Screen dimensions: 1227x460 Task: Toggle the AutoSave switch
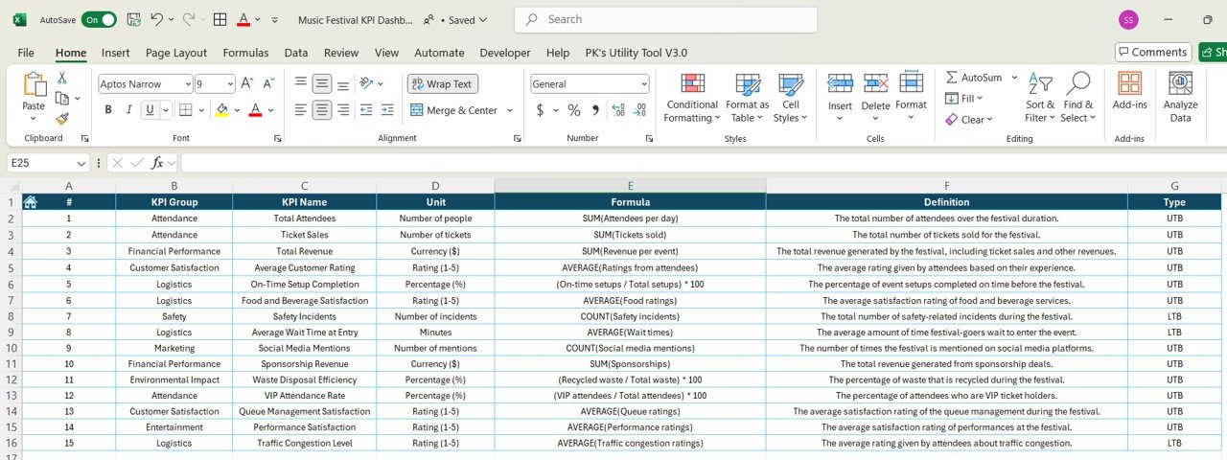99,19
